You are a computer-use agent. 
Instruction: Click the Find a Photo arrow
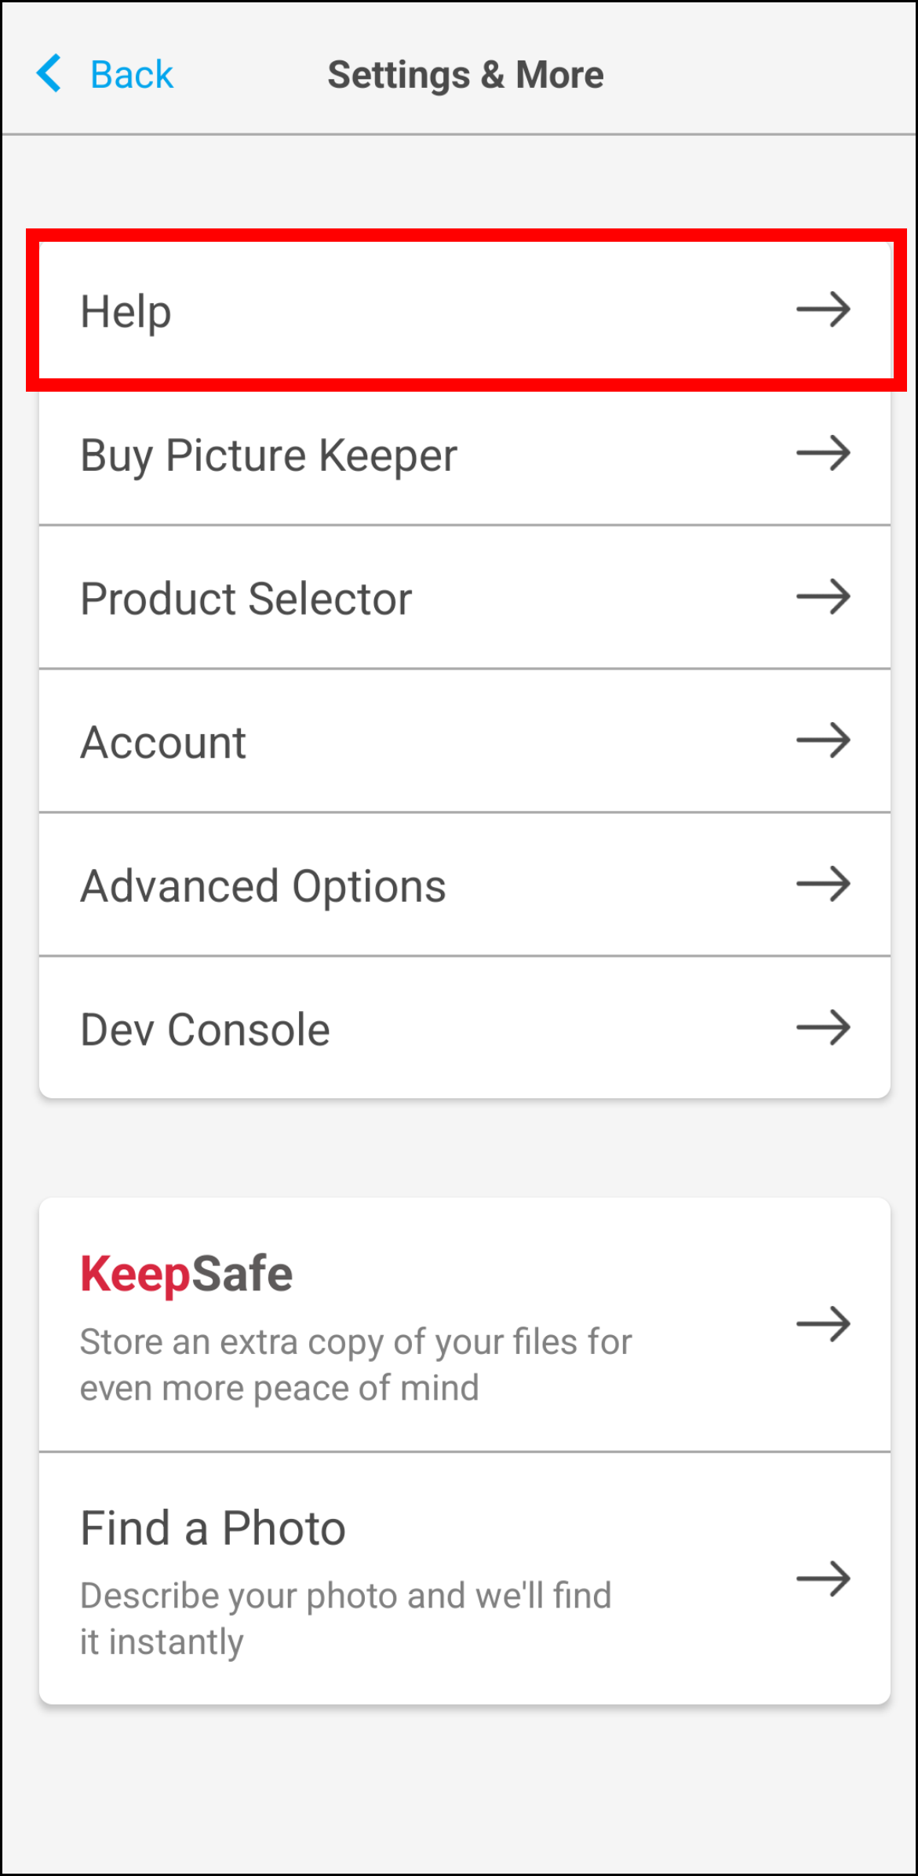click(823, 1579)
